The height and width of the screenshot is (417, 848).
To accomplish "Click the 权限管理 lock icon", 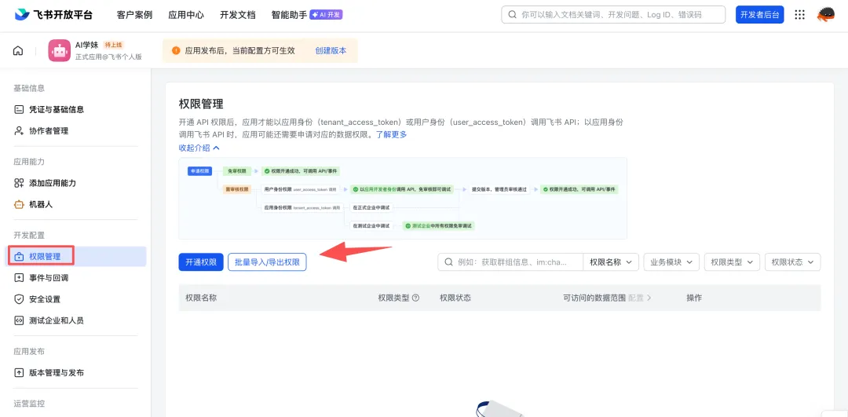I will (x=19, y=256).
